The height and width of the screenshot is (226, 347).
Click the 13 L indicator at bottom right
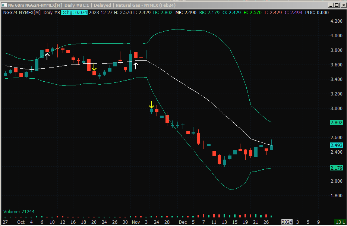coord(340,222)
